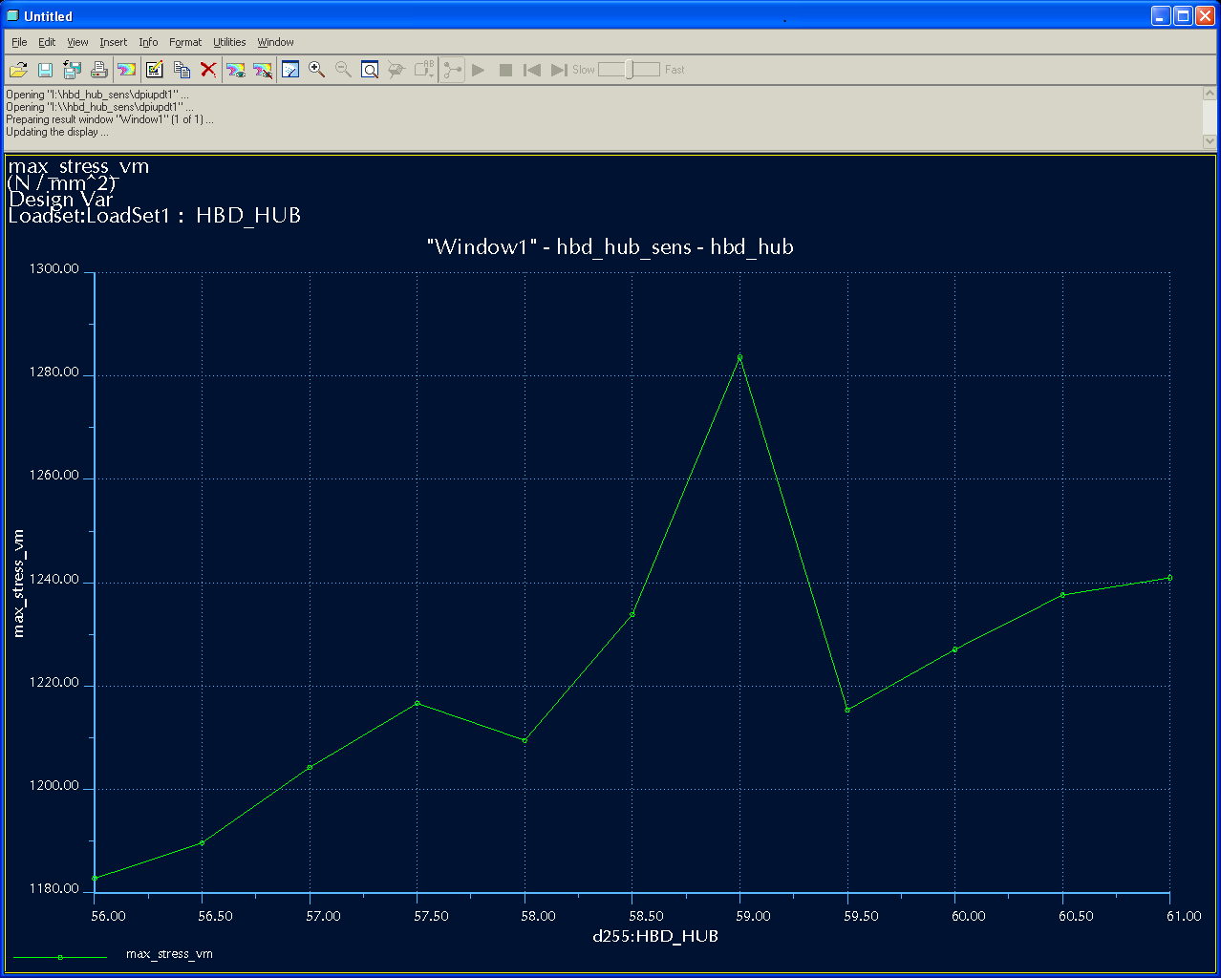Click the Open folder icon in toolbar
The height and width of the screenshot is (978, 1221).
click(18, 70)
